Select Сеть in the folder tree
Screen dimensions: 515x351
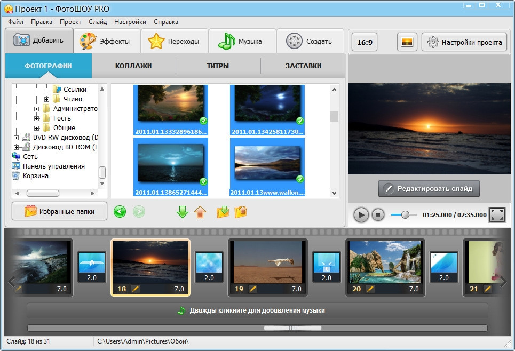pos(30,157)
